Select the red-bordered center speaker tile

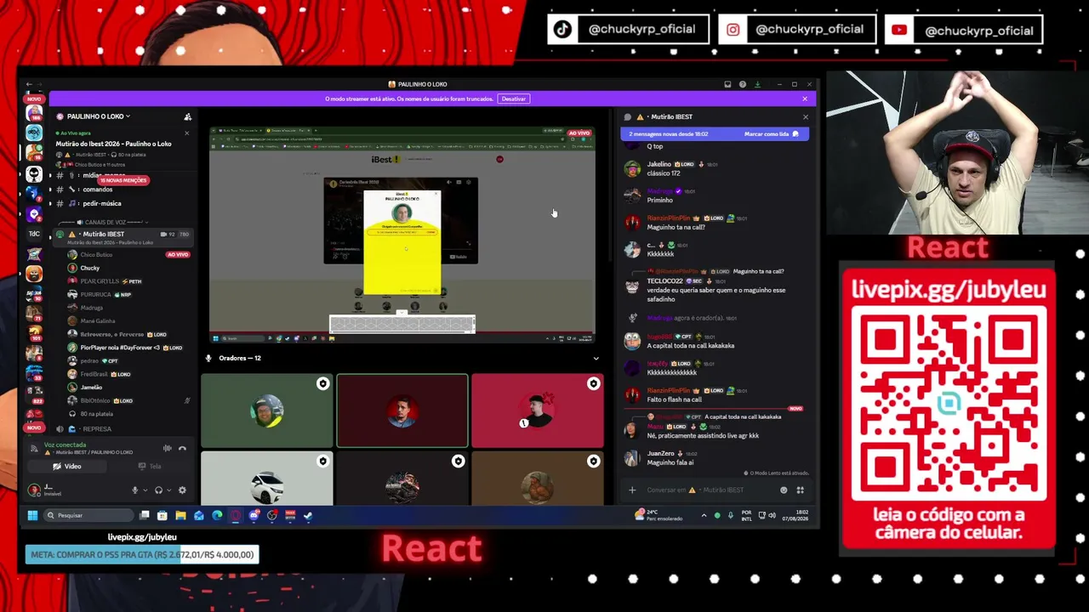(x=402, y=411)
